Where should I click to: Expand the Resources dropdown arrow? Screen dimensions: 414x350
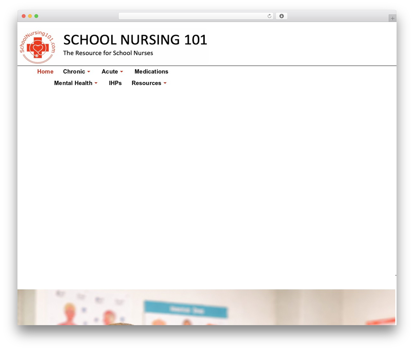[165, 83]
